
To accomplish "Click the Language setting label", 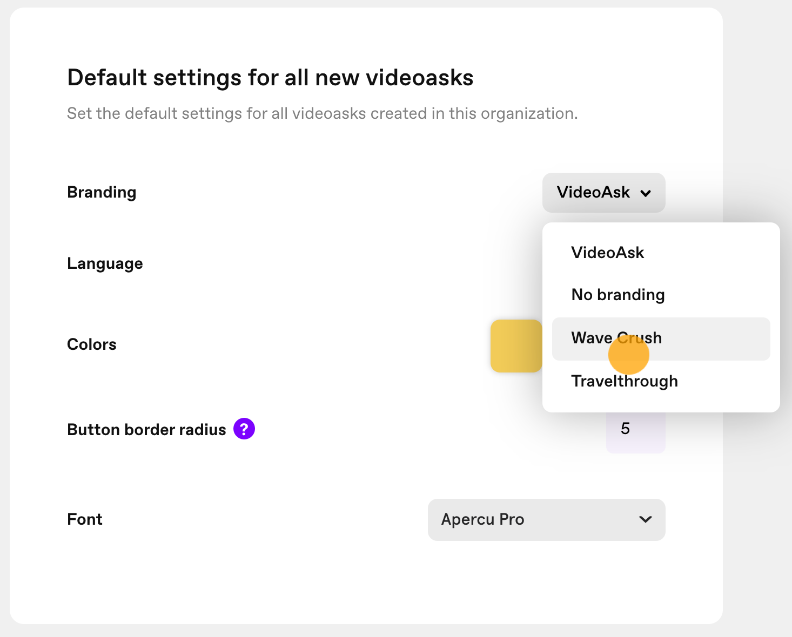I will [x=105, y=264].
